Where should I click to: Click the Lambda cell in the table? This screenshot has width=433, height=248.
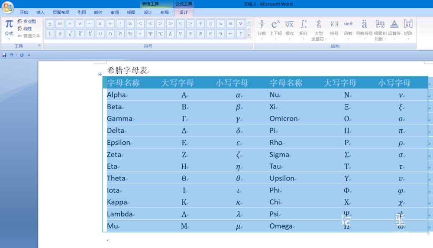click(120, 214)
